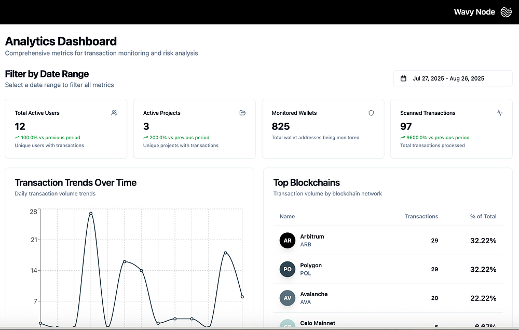The height and width of the screenshot is (330, 519).
Task: Select the Active Projects value 3
Action: coord(146,127)
